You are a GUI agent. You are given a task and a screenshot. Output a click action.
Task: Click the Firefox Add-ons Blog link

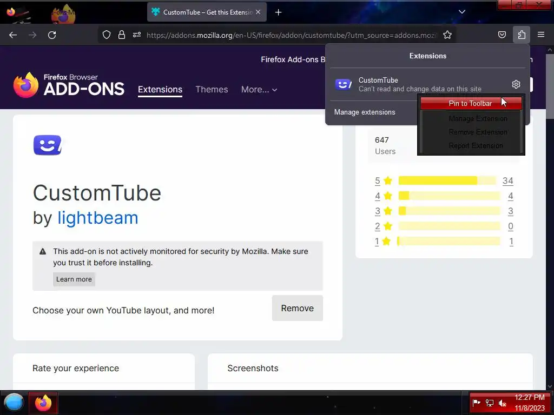293,59
